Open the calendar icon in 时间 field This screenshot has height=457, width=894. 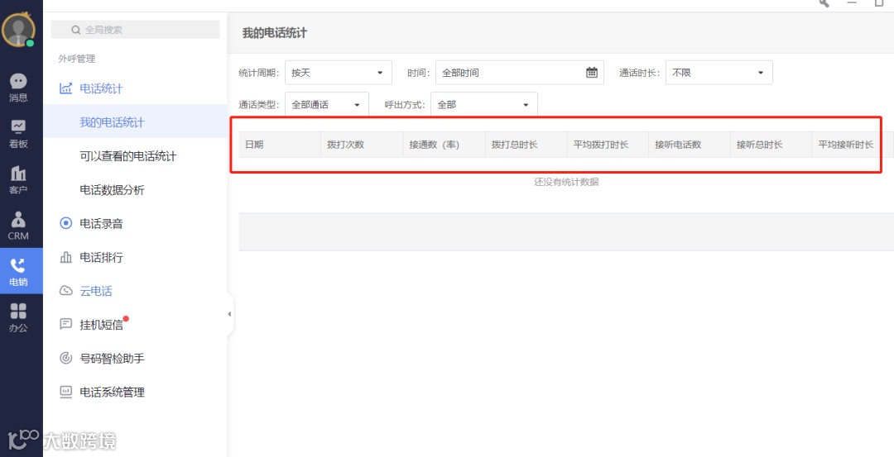coord(592,72)
